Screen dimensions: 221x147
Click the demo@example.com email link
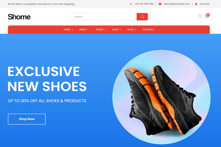(177, 4)
